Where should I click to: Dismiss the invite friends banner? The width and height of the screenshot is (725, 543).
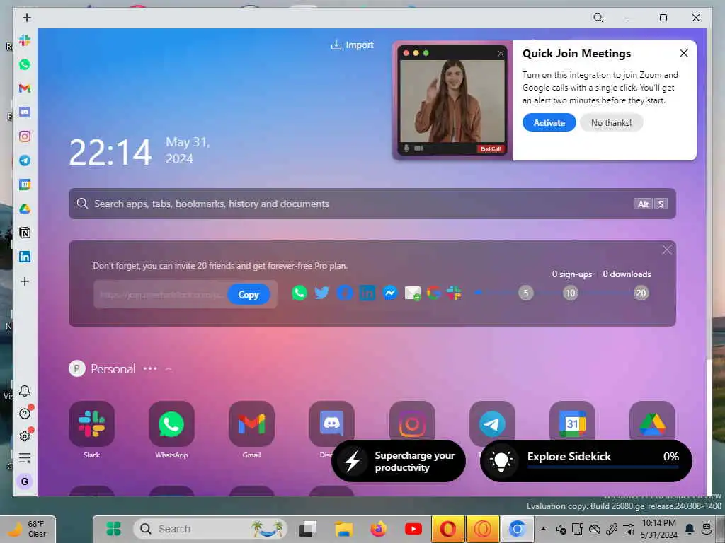(x=666, y=250)
